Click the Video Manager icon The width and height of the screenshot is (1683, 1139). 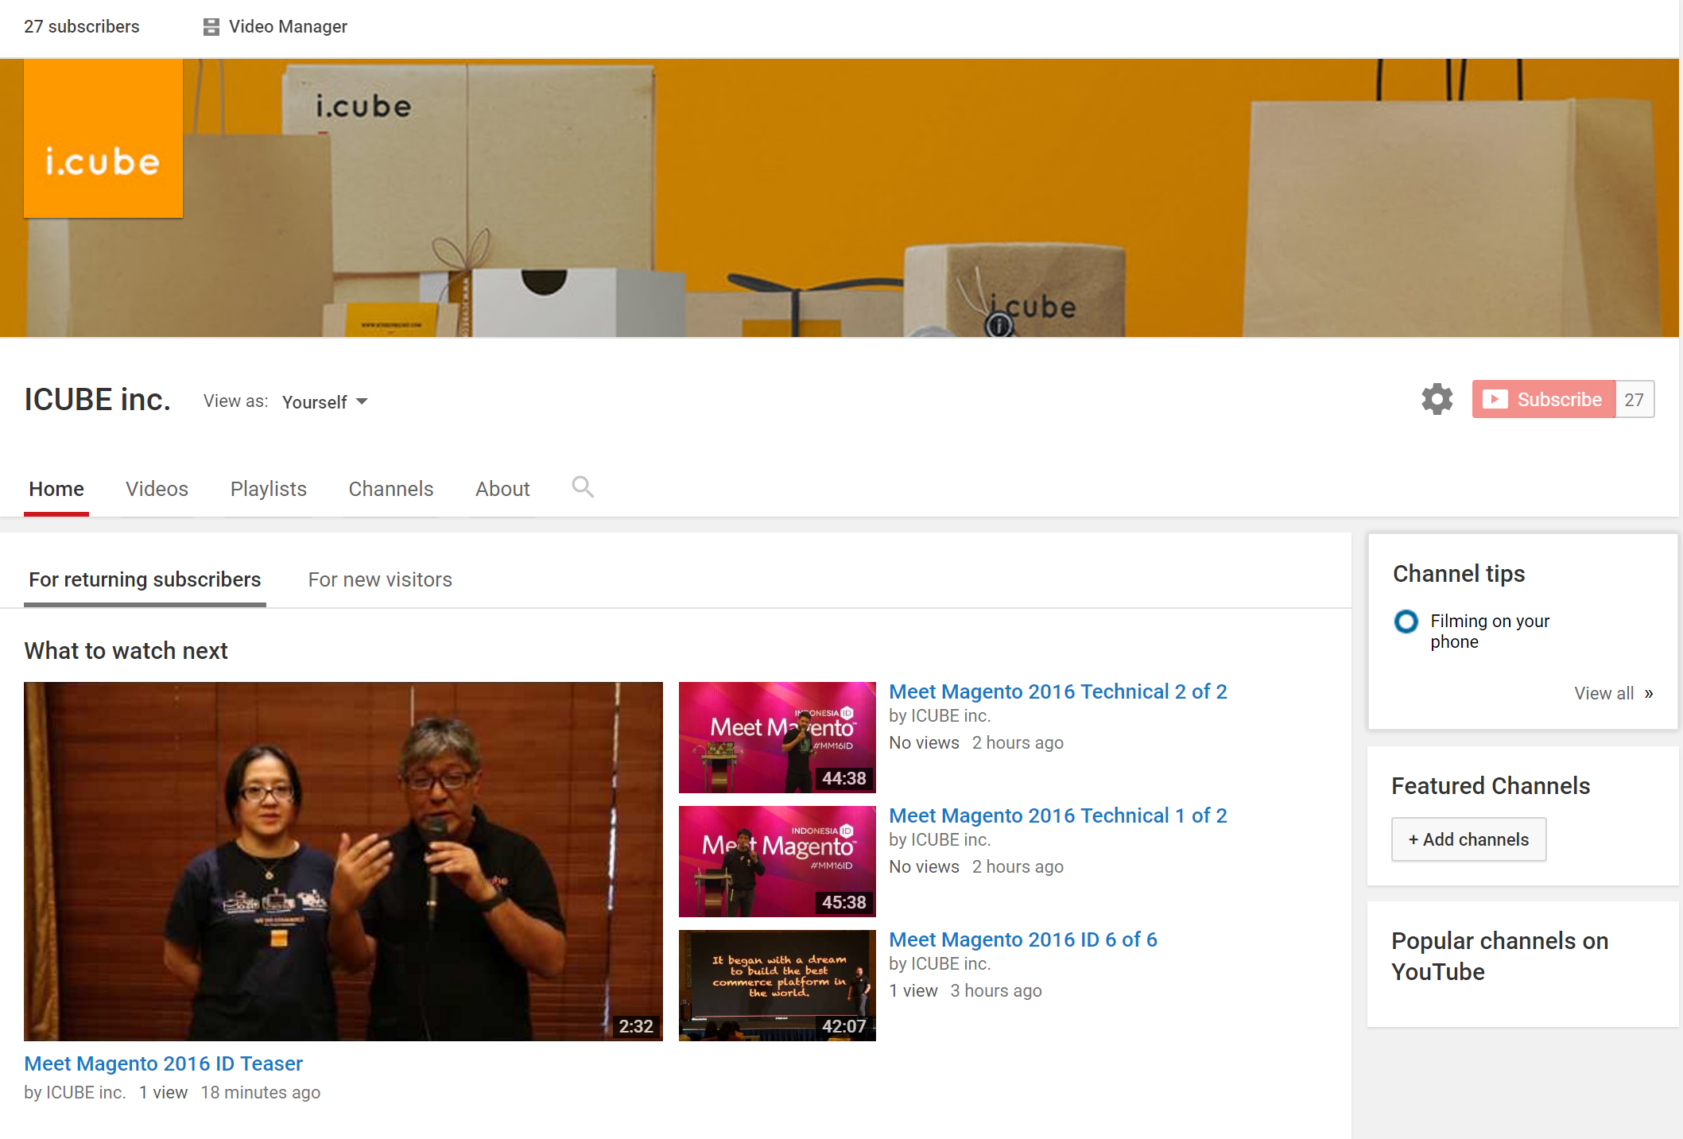(x=211, y=27)
